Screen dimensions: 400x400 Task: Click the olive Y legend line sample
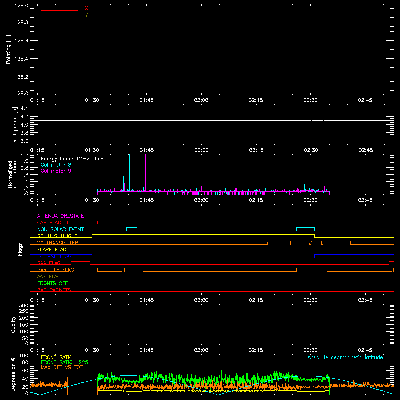tap(59, 17)
